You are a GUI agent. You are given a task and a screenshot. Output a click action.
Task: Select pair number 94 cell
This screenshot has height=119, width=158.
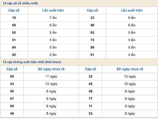click(x=12, y=106)
